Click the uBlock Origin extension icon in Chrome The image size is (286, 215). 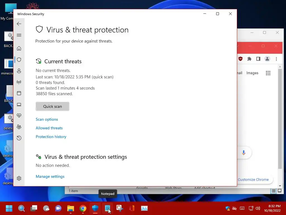pyautogui.click(x=240, y=59)
